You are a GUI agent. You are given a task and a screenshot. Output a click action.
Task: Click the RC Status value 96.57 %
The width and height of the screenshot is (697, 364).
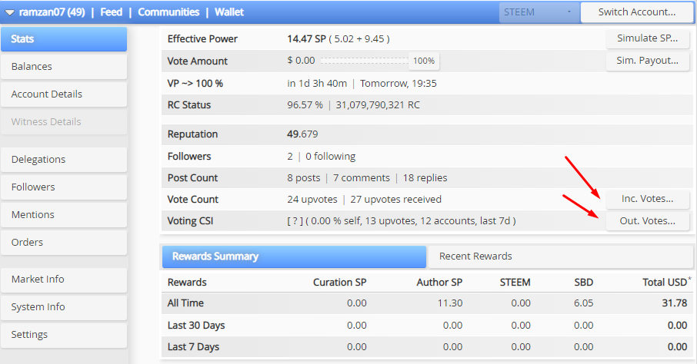pos(305,105)
